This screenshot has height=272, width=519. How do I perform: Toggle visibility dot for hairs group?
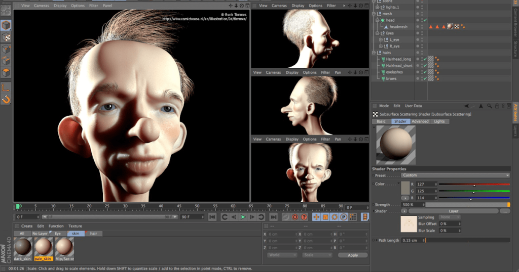tap(418, 53)
